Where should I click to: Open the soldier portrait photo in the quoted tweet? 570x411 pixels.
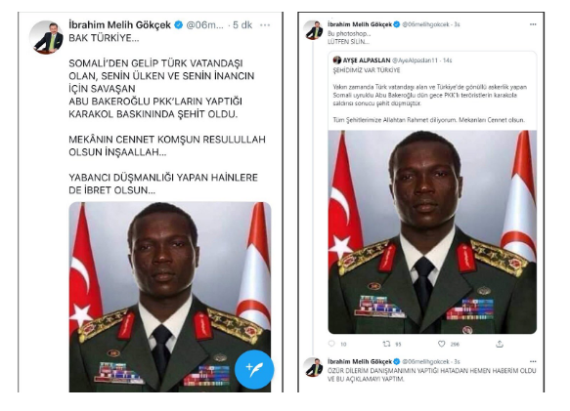432,232
